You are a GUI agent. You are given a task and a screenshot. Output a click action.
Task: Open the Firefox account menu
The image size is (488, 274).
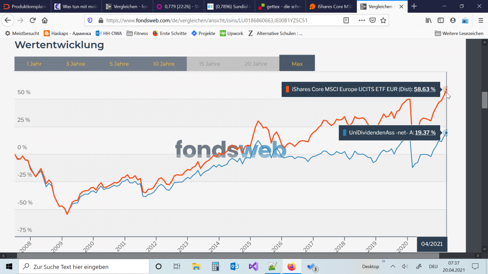pyautogui.click(x=453, y=20)
